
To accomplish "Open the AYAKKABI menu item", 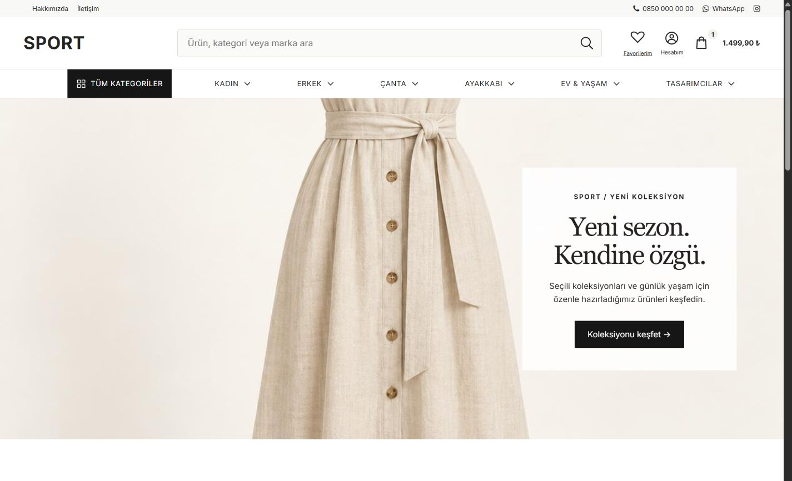I will pos(484,84).
